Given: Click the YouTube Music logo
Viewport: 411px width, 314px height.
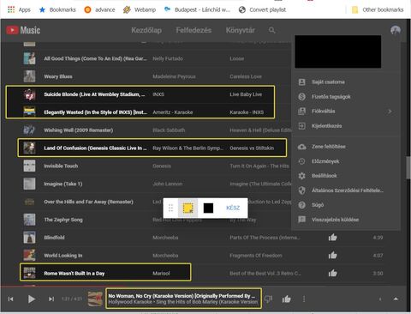Looking at the screenshot, I should click(23, 30).
